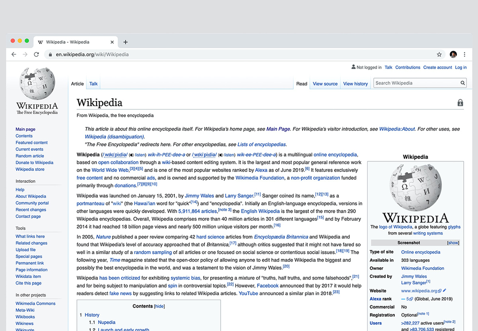
Task: Close the Wikipedia browser tab
Action: [112, 42]
